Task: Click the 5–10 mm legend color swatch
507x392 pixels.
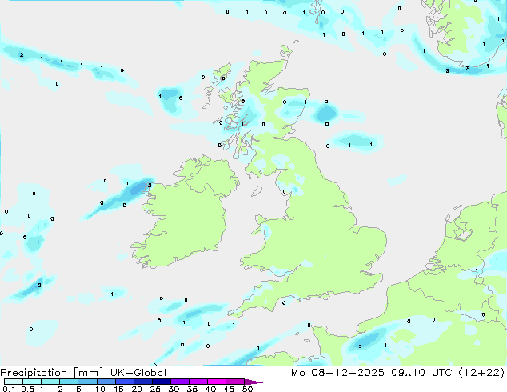Action: 87,382
